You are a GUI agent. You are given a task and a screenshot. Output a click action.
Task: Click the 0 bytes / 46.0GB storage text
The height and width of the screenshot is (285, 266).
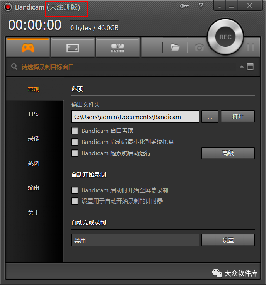94,28
